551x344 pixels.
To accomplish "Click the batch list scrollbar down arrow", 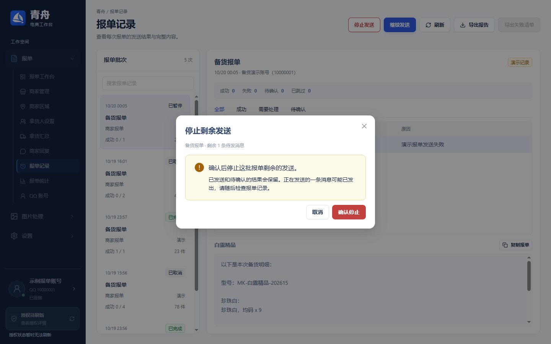I will click(x=197, y=330).
